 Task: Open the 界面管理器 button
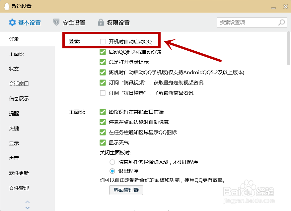pyautogui.click(x=126, y=190)
